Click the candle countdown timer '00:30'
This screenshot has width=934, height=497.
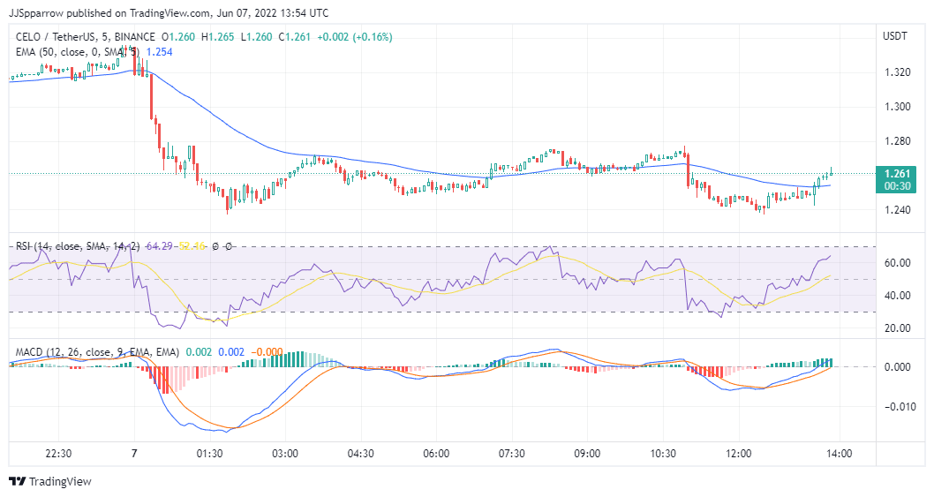897,186
